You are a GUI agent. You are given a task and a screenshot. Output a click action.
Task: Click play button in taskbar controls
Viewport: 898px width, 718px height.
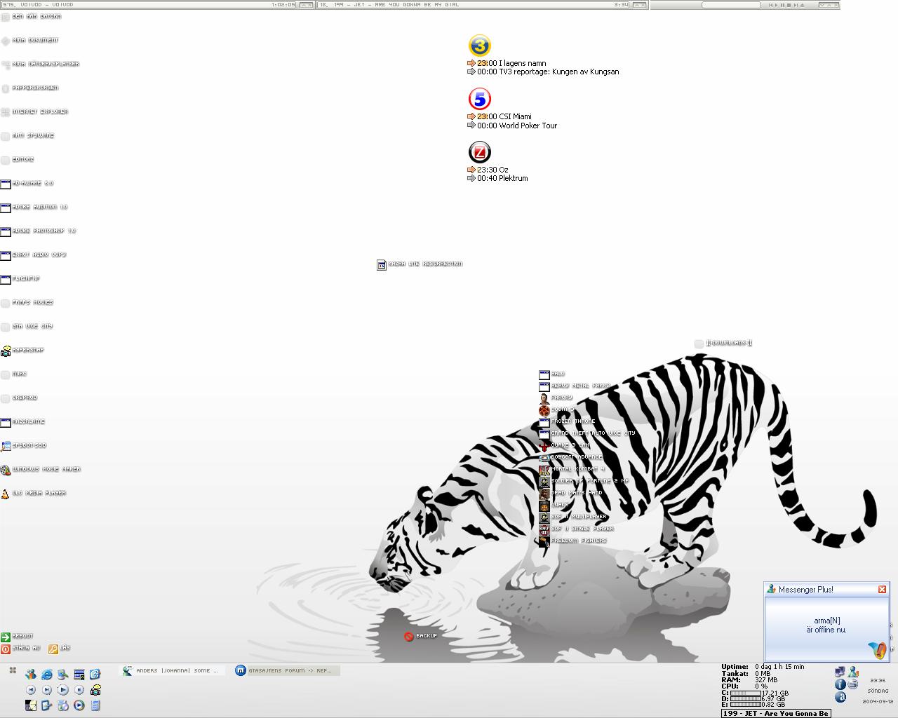pos(63,690)
